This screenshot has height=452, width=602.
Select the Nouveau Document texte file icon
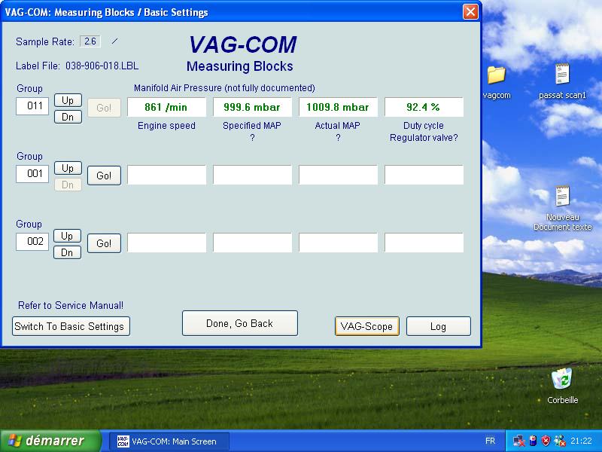pyautogui.click(x=562, y=197)
